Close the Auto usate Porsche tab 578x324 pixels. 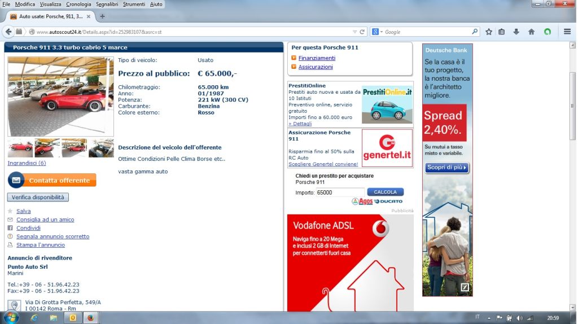(x=89, y=16)
